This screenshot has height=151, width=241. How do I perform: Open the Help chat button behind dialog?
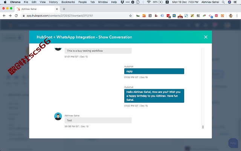click(233, 143)
